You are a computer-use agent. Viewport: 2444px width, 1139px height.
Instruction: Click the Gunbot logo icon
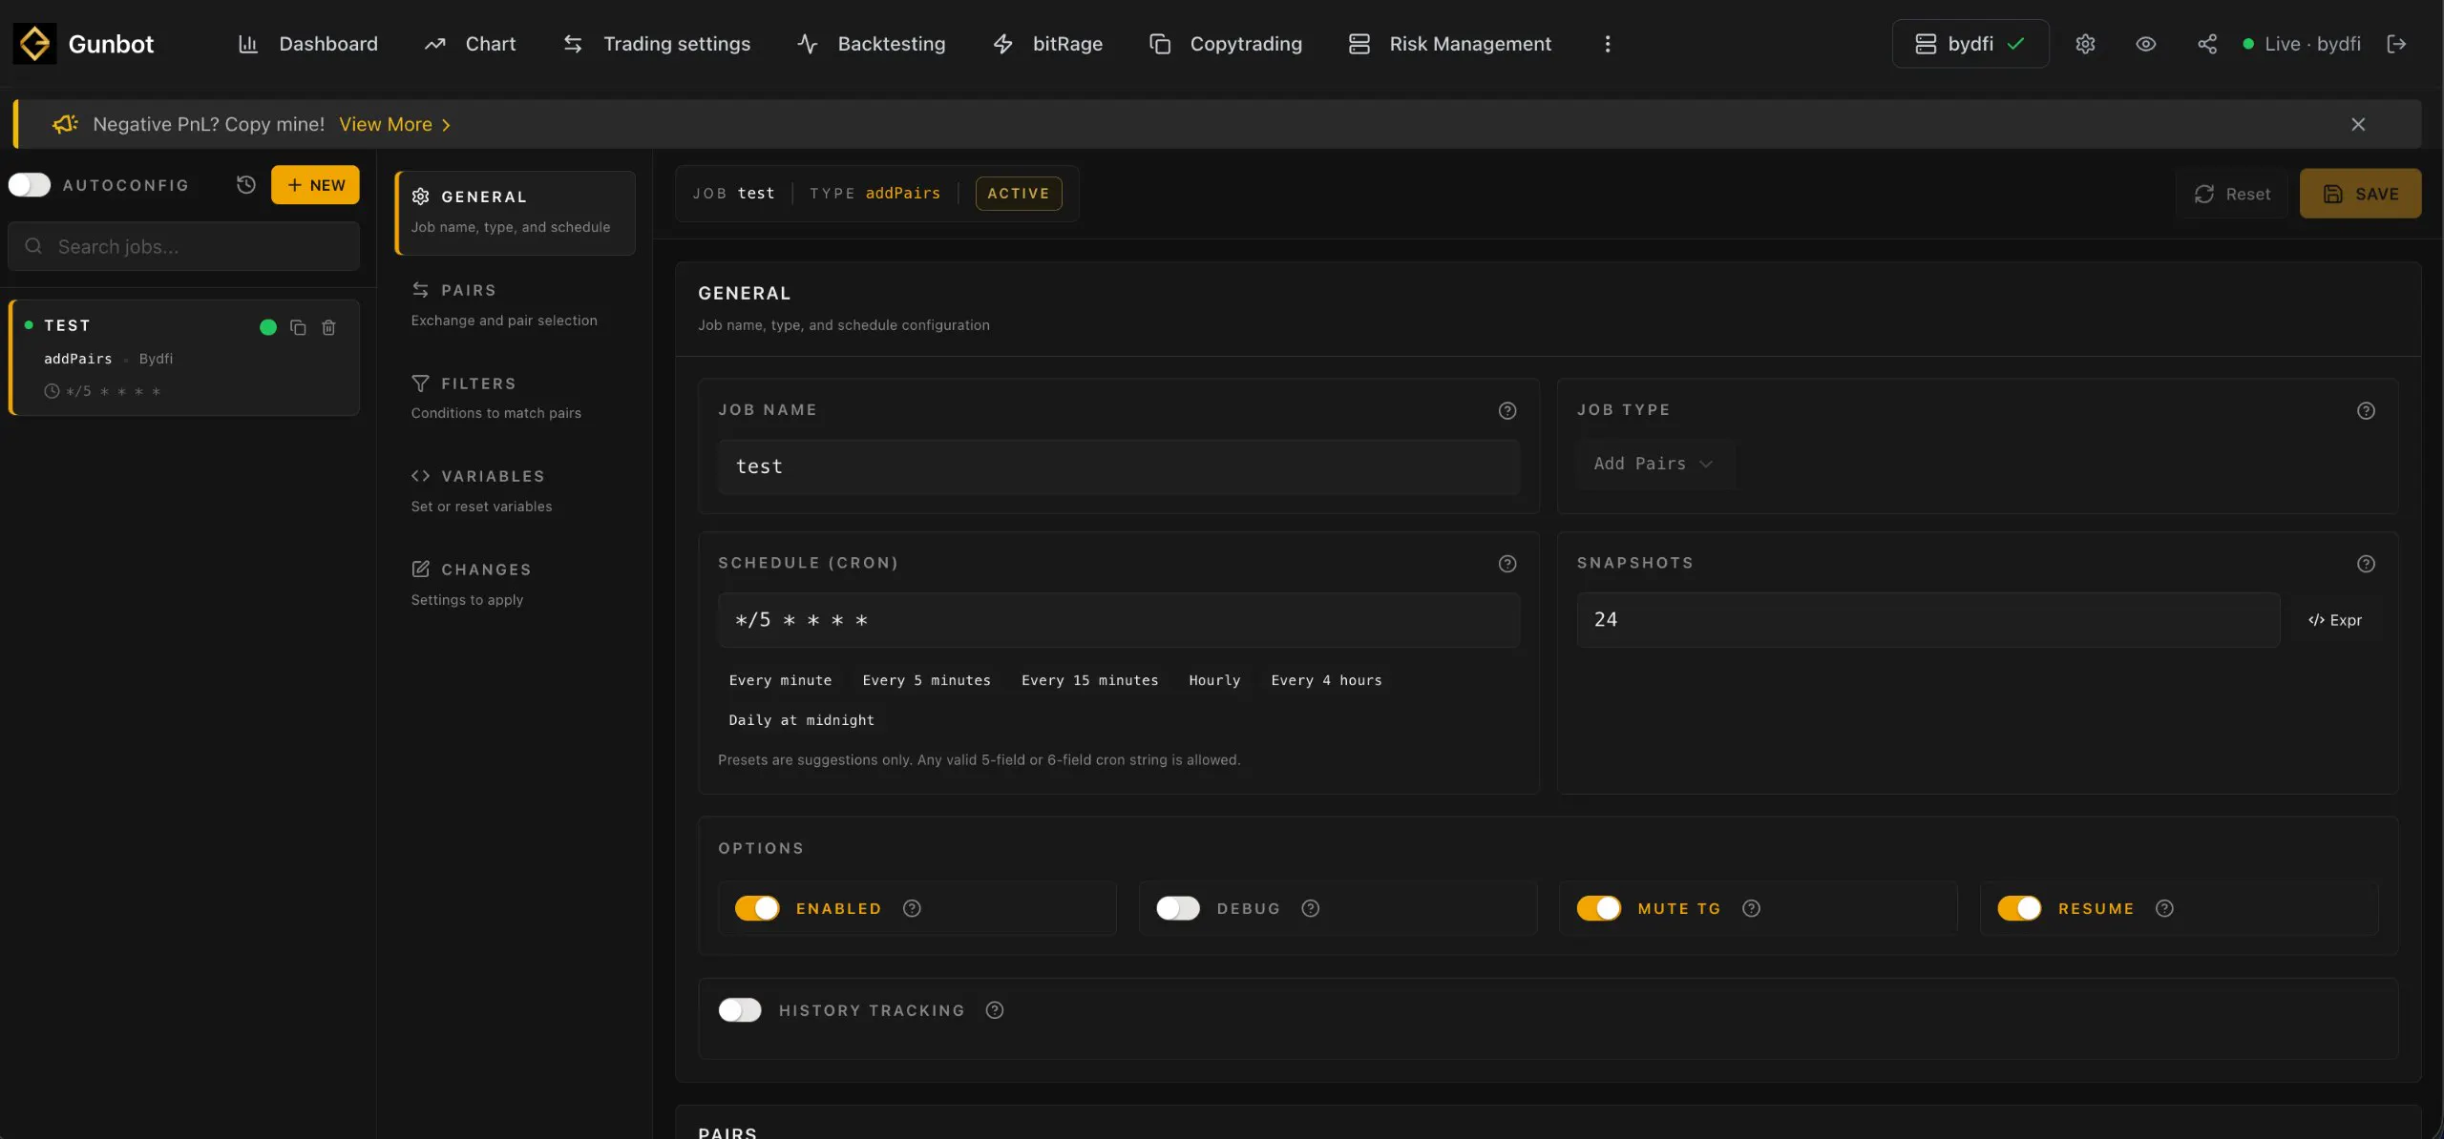[34, 44]
